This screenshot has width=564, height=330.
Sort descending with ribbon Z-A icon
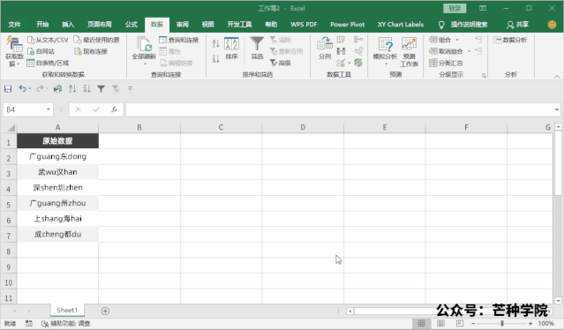click(215, 58)
